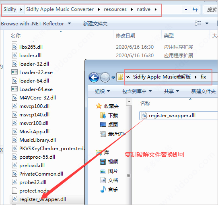Sort by 名称 column in fix window
218x205 pixels.
pyautogui.click(x=145, y=103)
